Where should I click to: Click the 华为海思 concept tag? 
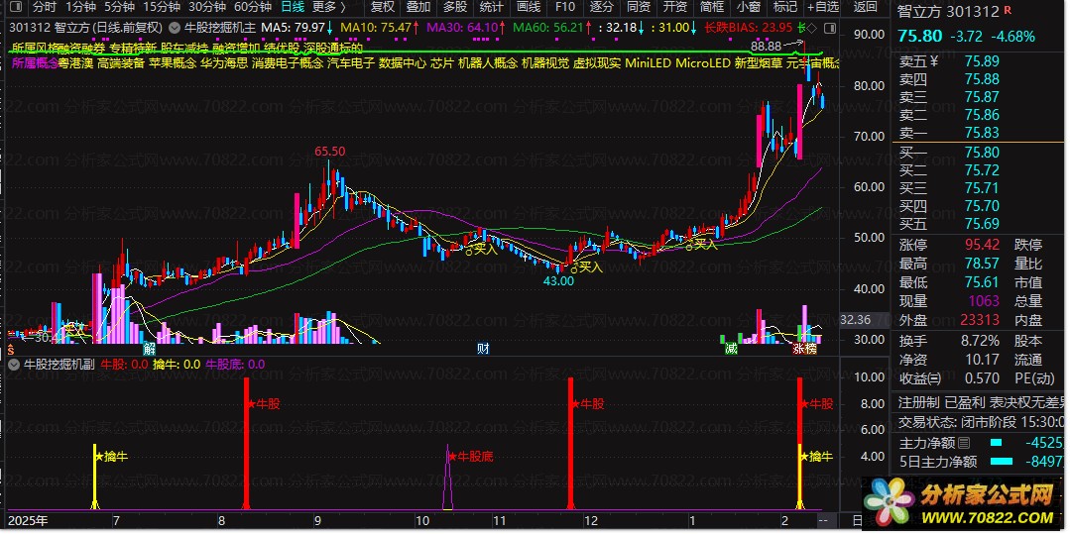point(224,63)
